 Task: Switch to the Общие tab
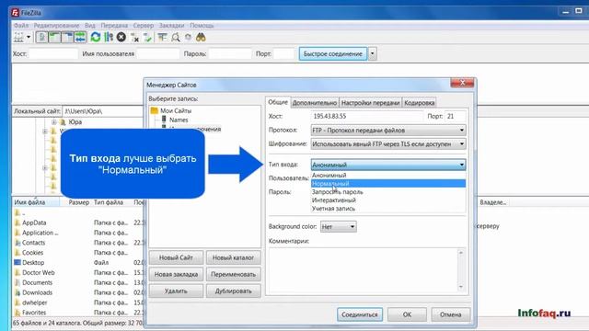(x=278, y=102)
